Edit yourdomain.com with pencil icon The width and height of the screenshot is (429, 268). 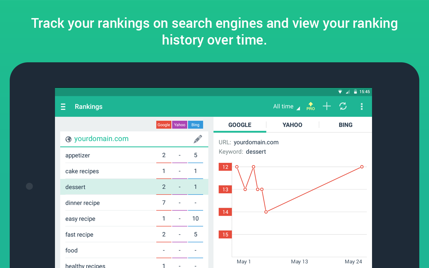(198, 139)
